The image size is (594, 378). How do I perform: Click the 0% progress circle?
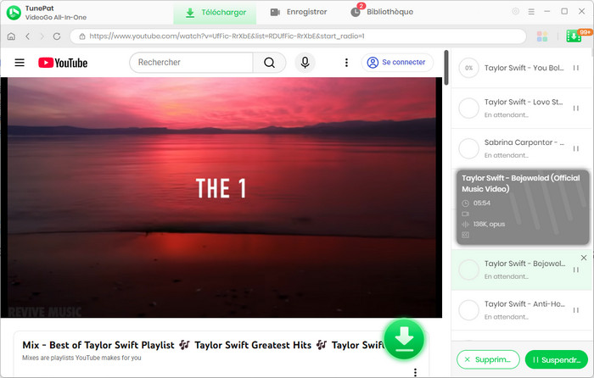(x=469, y=68)
